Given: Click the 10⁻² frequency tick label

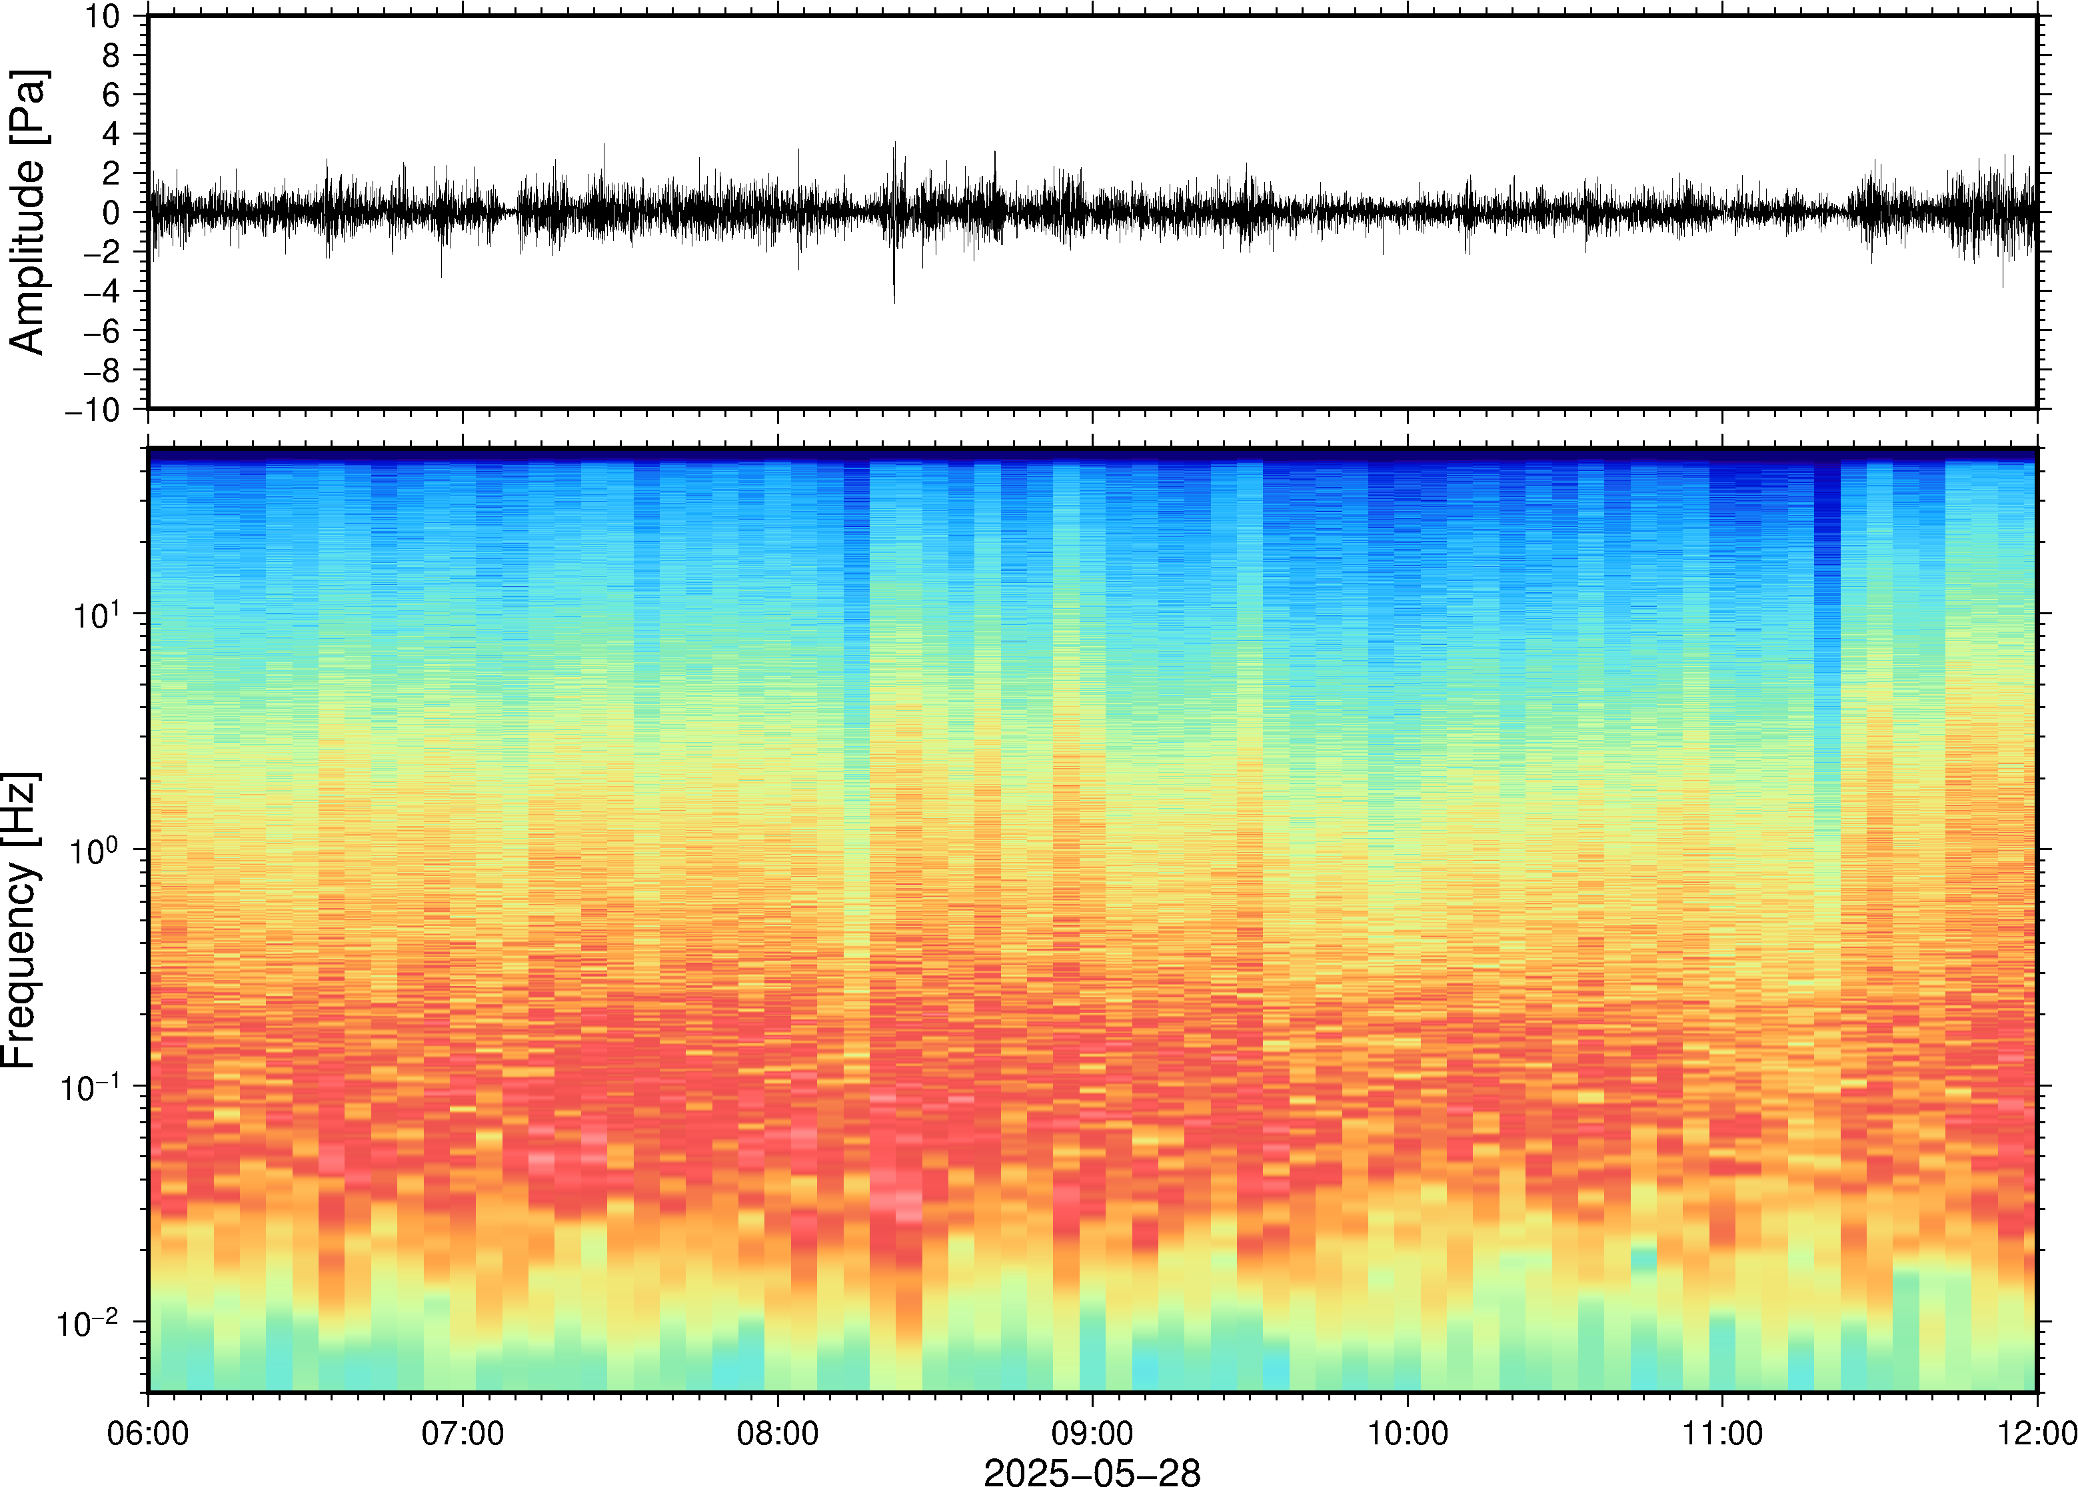Looking at the screenshot, I should pos(89,1323).
